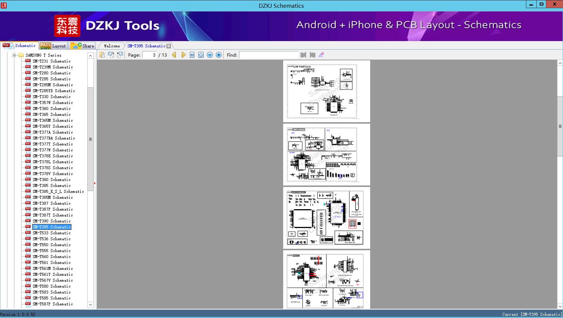The image size is (563, 318).
Task: Click the PDF icon for SM-T580 Schematic
Action: pyautogui.click(x=28, y=286)
